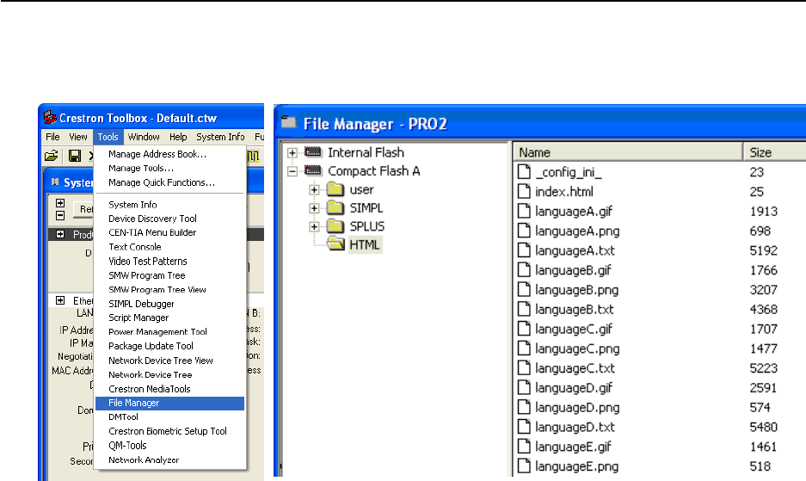
Task: Choose QM-Tools menu entry
Action: point(127,446)
